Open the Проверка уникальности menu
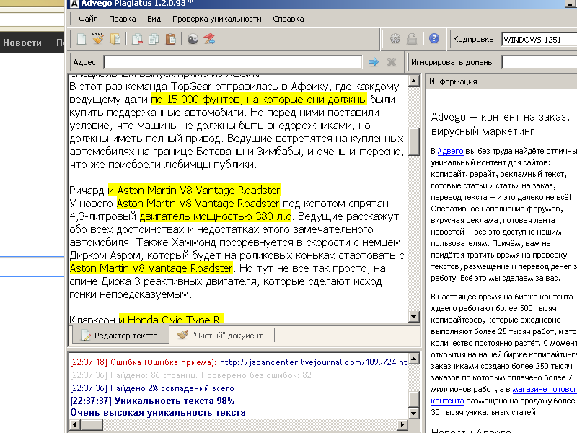The height and width of the screenshot is (433, 577). [x=217, y=19]
